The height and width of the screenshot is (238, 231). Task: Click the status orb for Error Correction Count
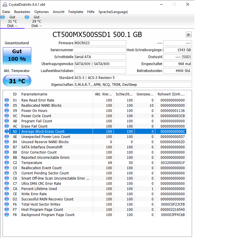(x=7, y=152)
